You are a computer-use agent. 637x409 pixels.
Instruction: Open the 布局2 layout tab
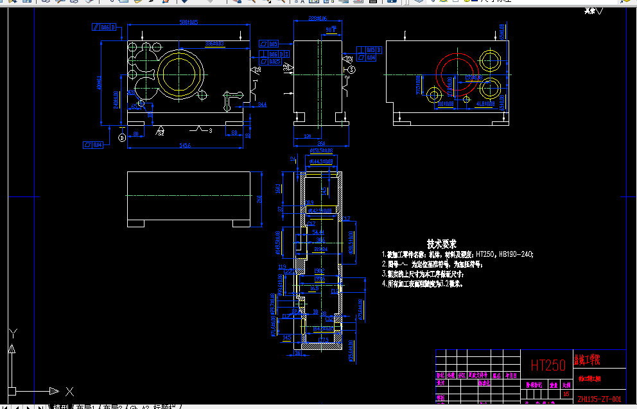112,406
